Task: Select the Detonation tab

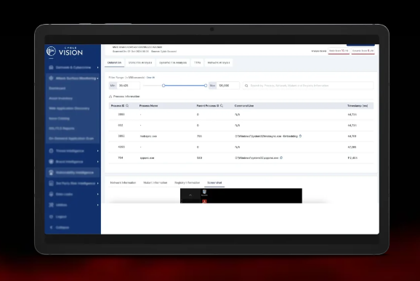Action: (x=114, y=62)
